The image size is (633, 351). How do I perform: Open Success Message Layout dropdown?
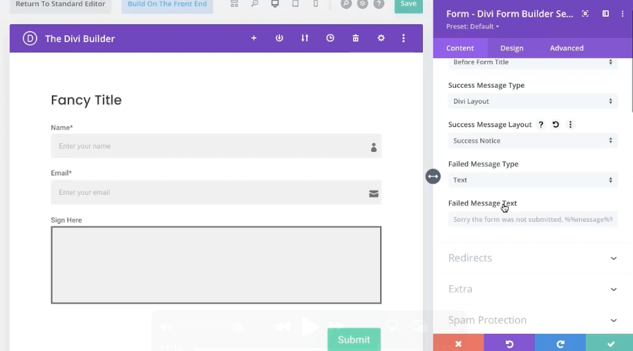click(x=533, y=141)
